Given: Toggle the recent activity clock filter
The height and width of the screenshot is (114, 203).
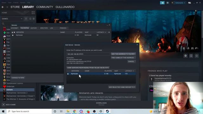Looking at the screenshot, I should coord(30,19).
